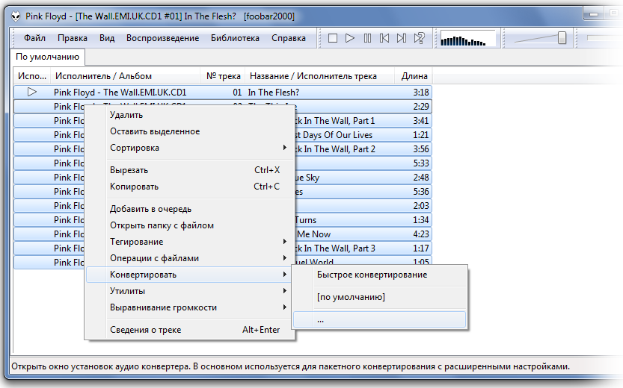Select the track In The Flesh?
Viewport: 623px width, 388px height.
223,93
